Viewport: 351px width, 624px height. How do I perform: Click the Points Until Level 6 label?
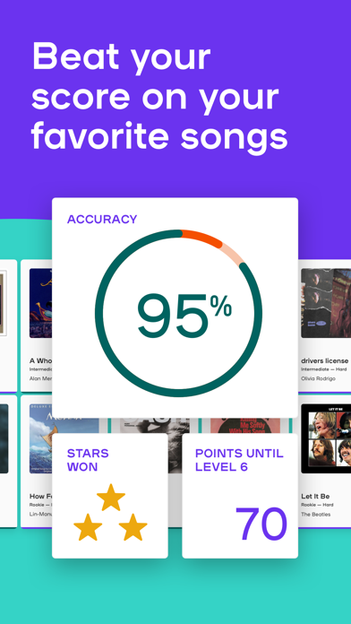click(x=239, y=460)
